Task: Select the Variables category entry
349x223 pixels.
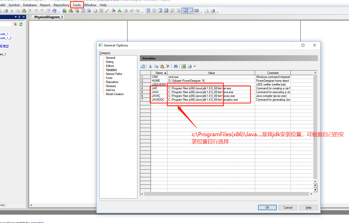Action: [x=111, y=70]
